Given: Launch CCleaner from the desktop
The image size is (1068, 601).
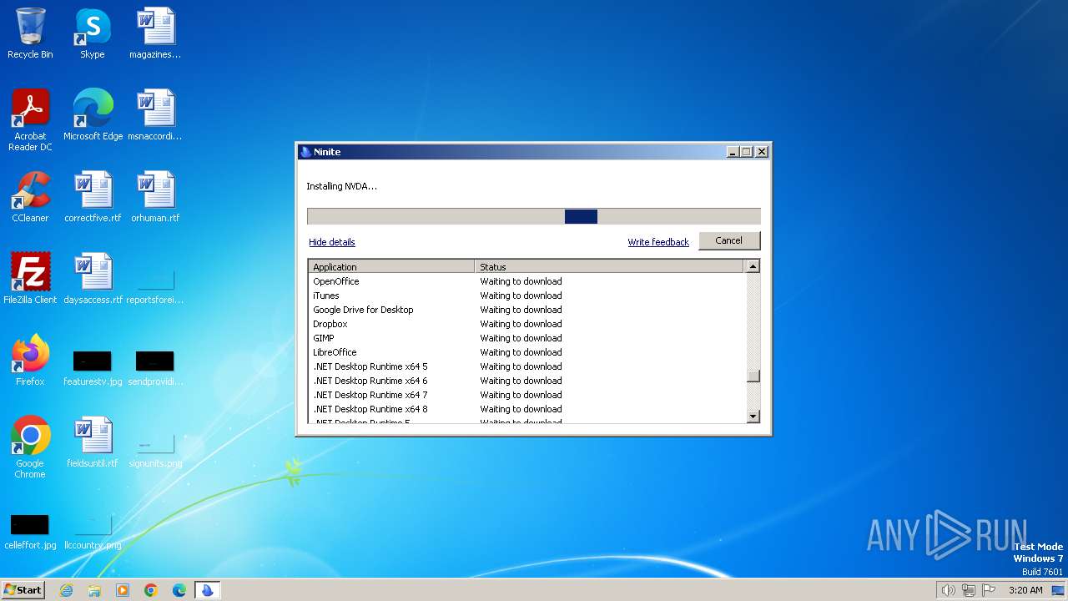Looking at the screenshot, I should point(30,197).
